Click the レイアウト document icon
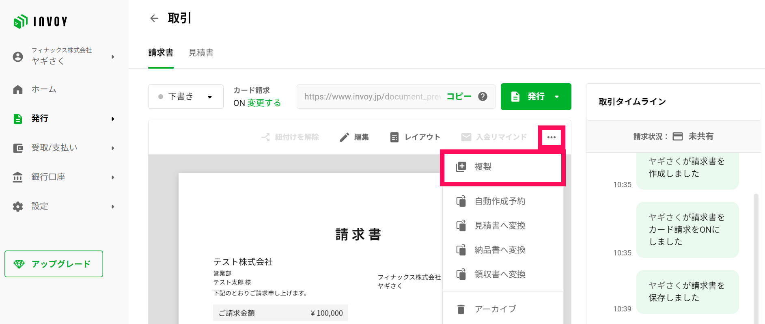Screen dimensions: 765x324 click(394, 137)
